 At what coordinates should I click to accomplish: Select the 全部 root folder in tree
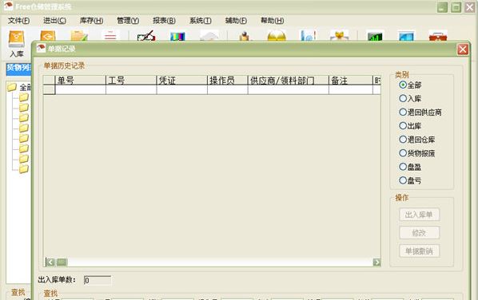coord(19,87)
